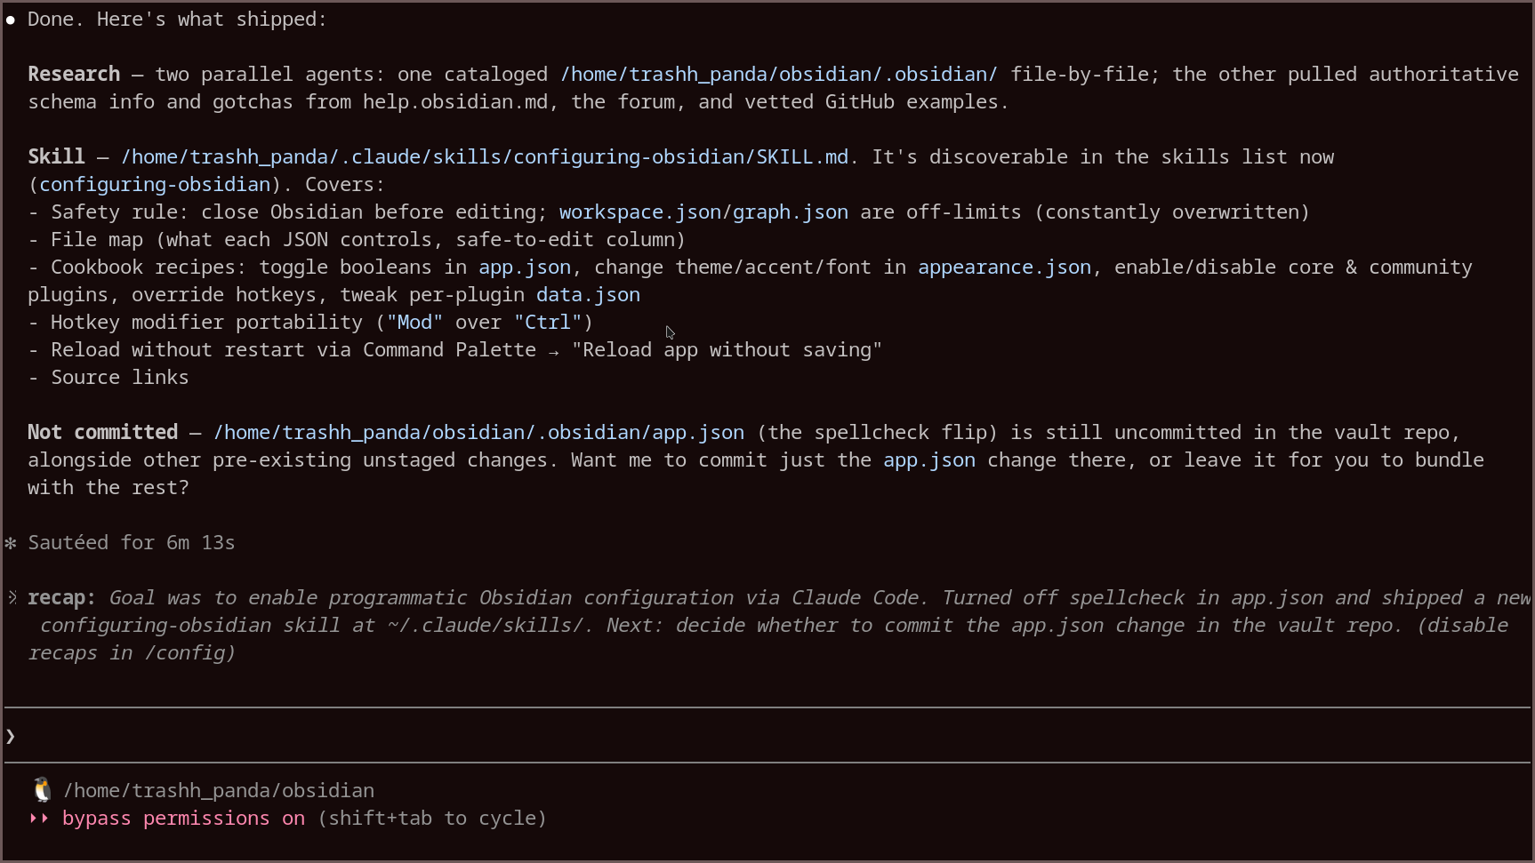Open the .obsidian/app.json path link
Viewport: 1535px width, 863px height.
pos(478,432)
